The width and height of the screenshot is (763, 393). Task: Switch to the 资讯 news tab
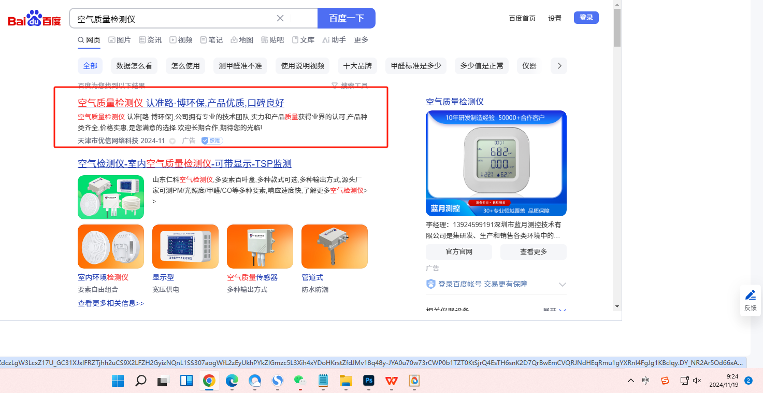150,40
